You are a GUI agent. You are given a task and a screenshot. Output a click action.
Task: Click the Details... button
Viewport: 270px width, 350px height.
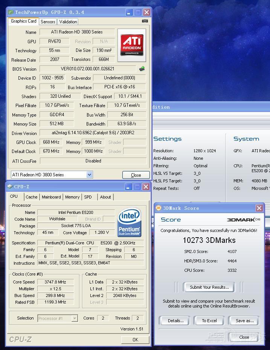[x=176, y=321]
